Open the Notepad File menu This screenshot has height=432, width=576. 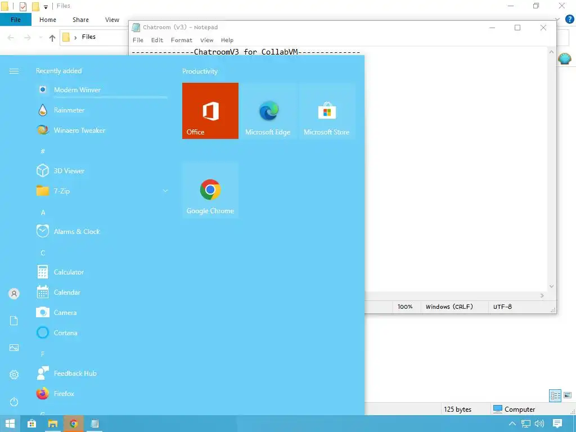coord(138,40)
